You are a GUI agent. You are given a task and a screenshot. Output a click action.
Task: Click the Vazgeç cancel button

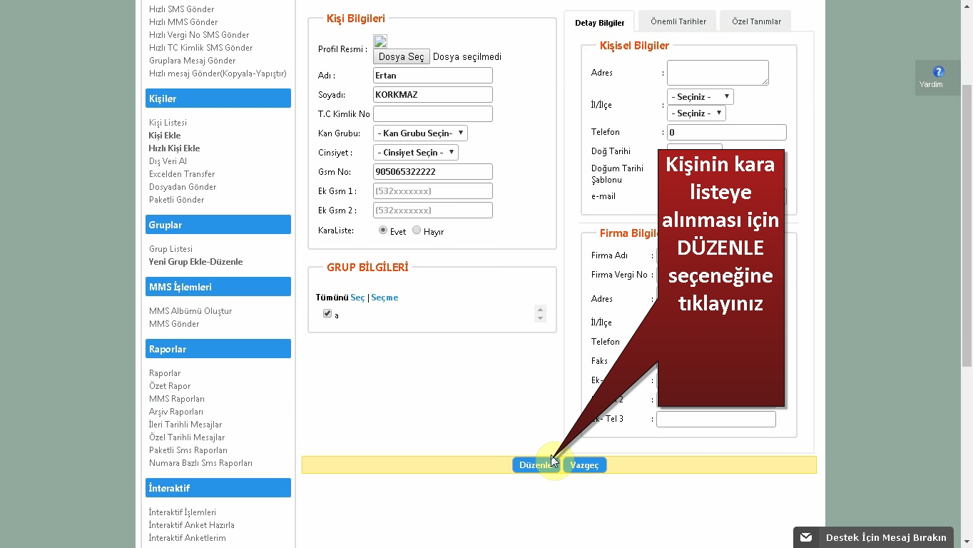tap(584, 465)
